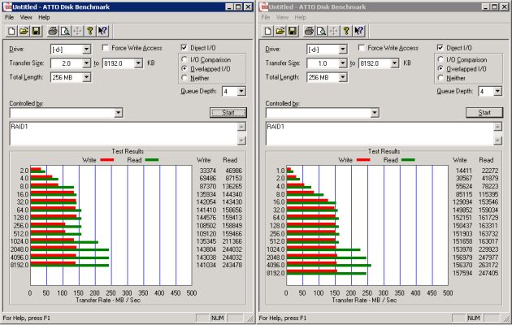
Task: Click the Context Help arrow icon in right window
Action: 359,31
